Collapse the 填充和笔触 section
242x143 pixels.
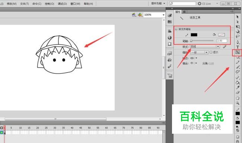tap(176, 29)
